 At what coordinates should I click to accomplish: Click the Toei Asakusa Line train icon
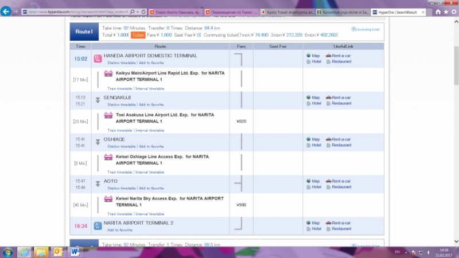pyautogui.click(x=108, y=115)
